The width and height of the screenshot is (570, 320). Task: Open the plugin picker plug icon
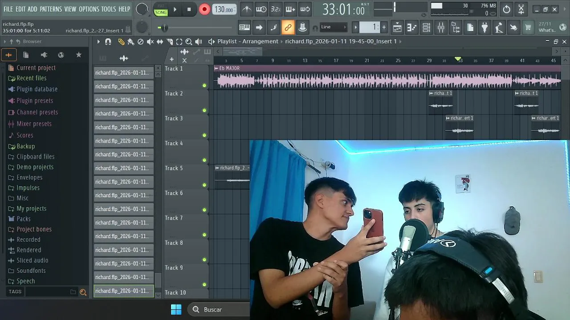(x=484, y=28)
